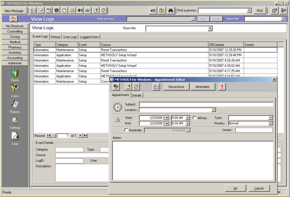The width and height of the screenshot is (290, 197).
Task: Go to next record in navigator
Action: click(80, 136)
